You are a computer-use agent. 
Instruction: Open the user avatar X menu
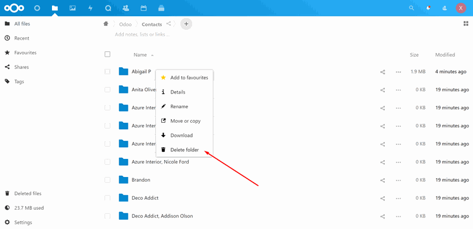(461, 8)
